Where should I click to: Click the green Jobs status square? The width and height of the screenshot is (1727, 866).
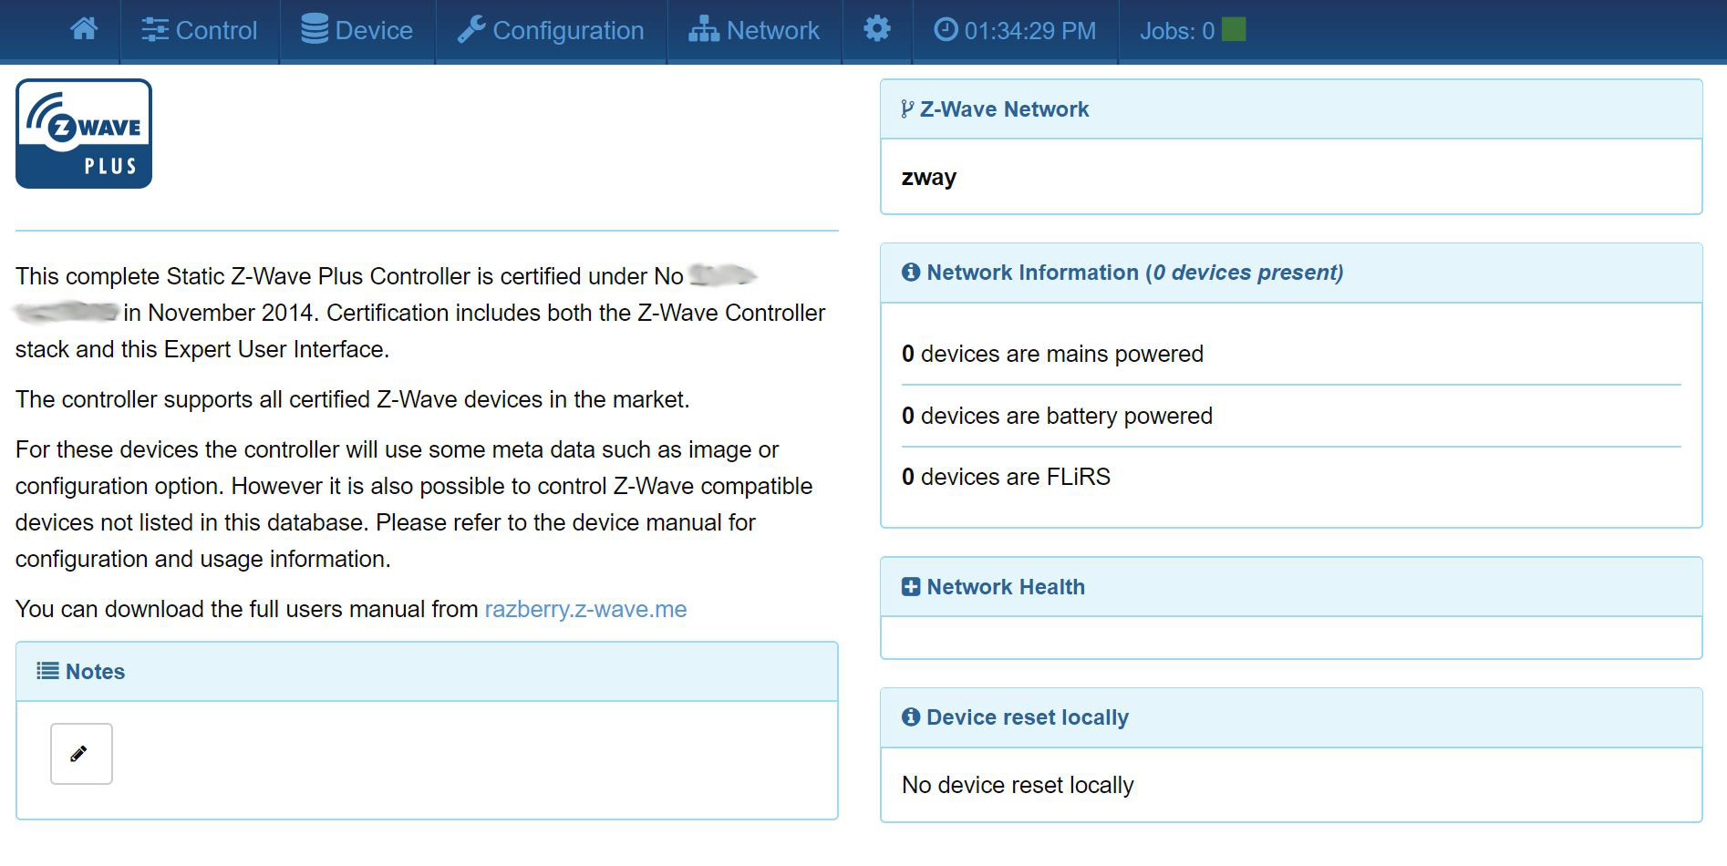pyautogui.click(x=1234, y=30)
